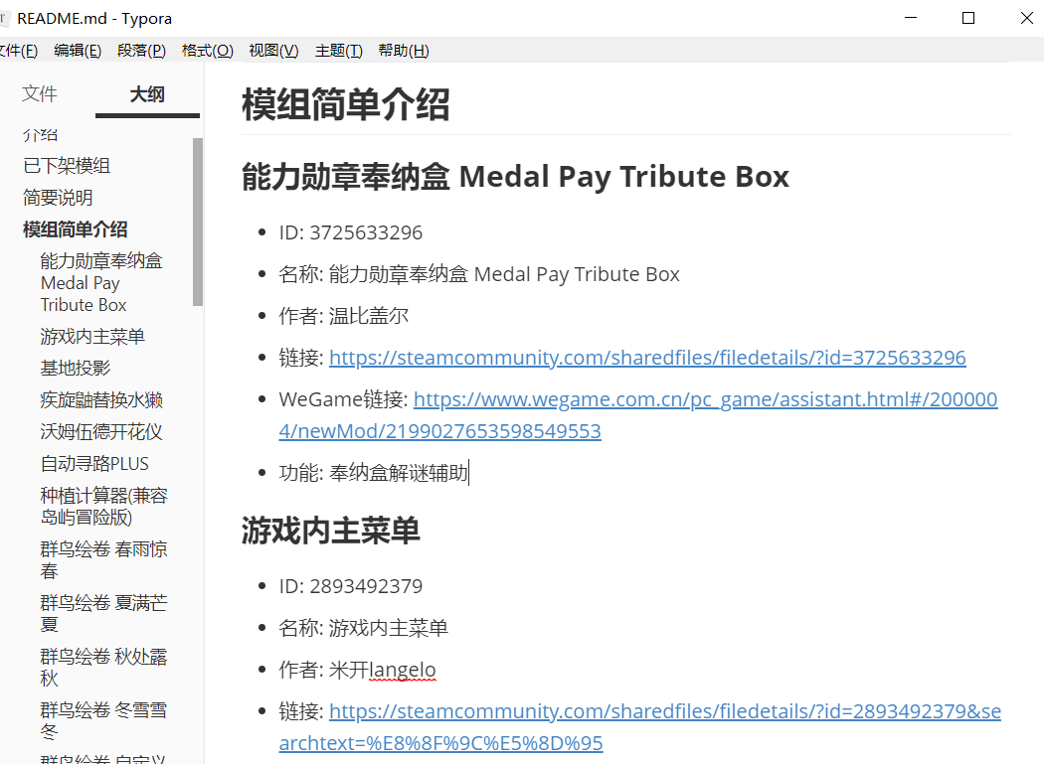Image resolution: width=1044 pixels, height=764 pixels.
Task: Open the 编辑(E) menu
Action: click(x=78, y=51)
